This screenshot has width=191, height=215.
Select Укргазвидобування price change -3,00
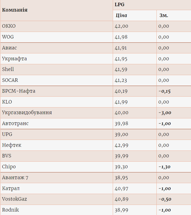(x=165, y=113)
